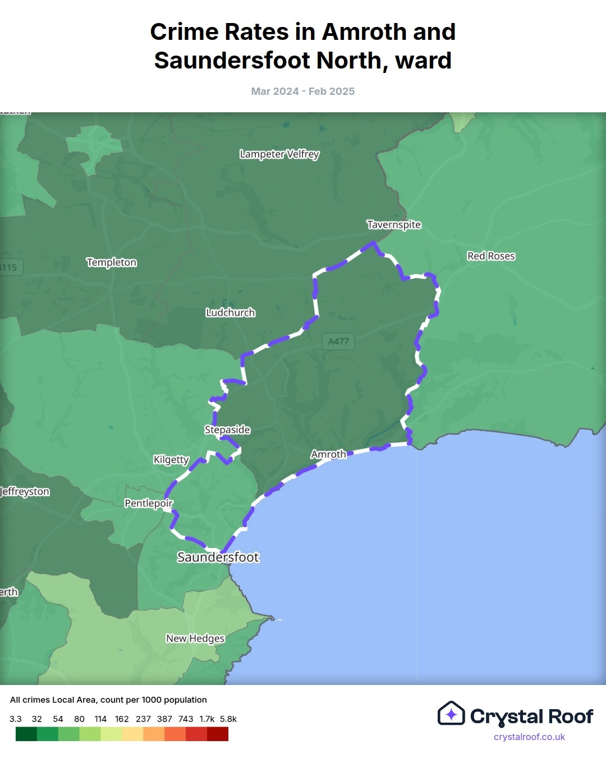
Task: Select the Red Roses label
Action: pos(491,256)
